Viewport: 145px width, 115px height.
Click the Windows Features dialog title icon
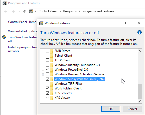pos(41,23)
